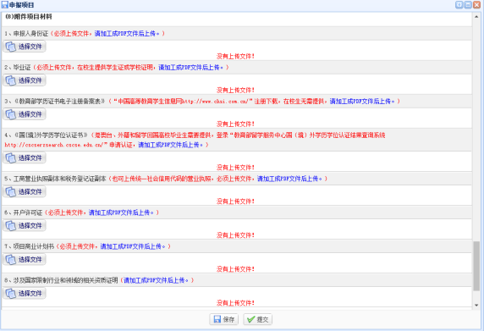Click the 2、毕业证 label
The height and width of the screenshot is (331, 484).
(18, 68)
